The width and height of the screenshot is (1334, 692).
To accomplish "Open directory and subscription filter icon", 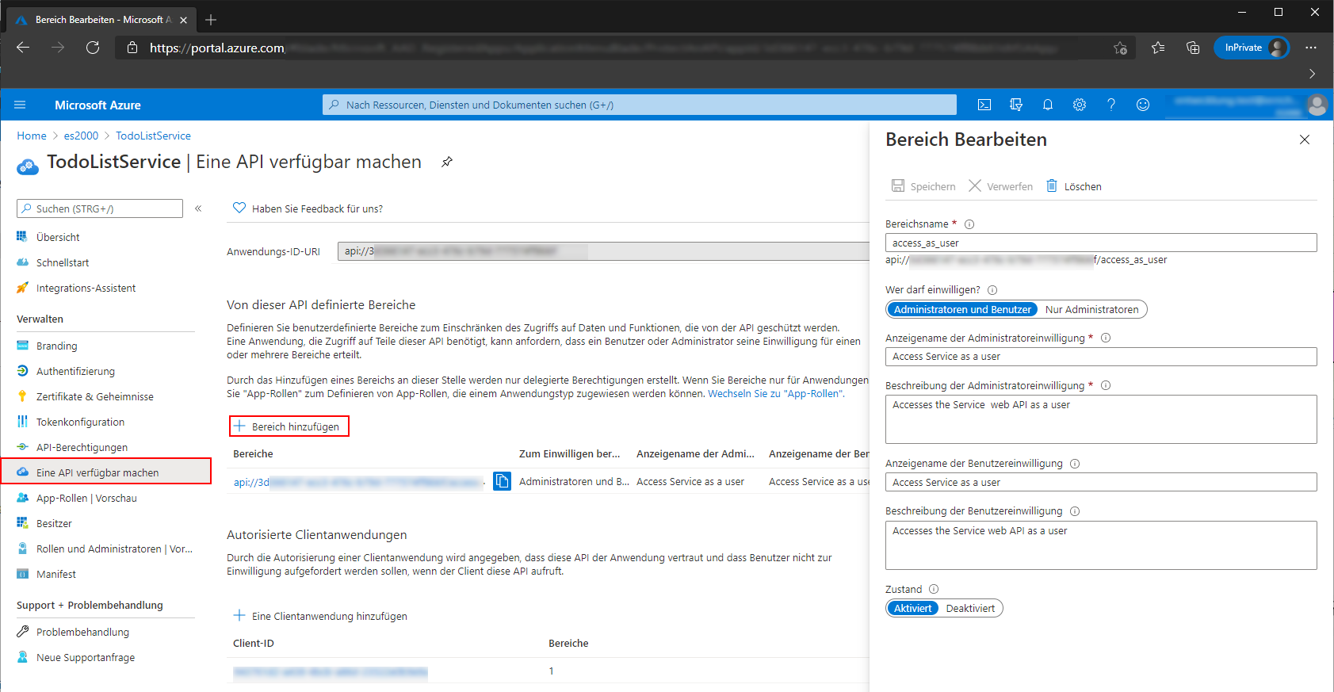I will coord(1016,105).
